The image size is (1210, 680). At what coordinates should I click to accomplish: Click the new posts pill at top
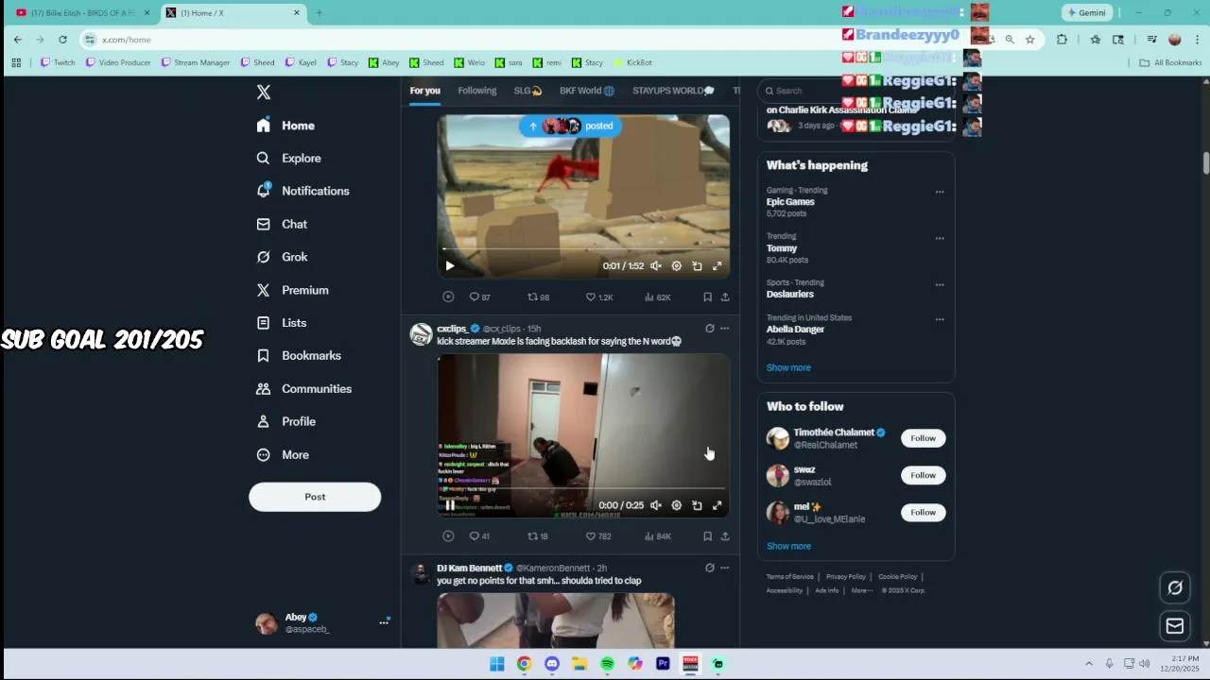pyautogui.click(x=570, y=126)
